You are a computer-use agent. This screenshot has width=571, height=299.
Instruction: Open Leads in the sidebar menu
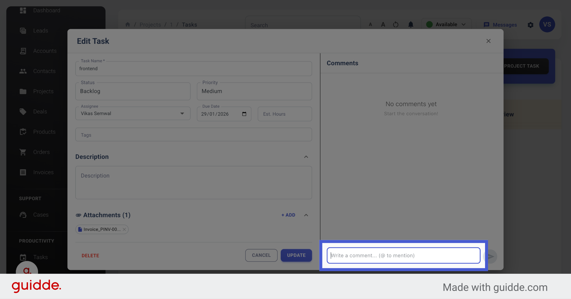pyautogui.click(x=41, y=31)
